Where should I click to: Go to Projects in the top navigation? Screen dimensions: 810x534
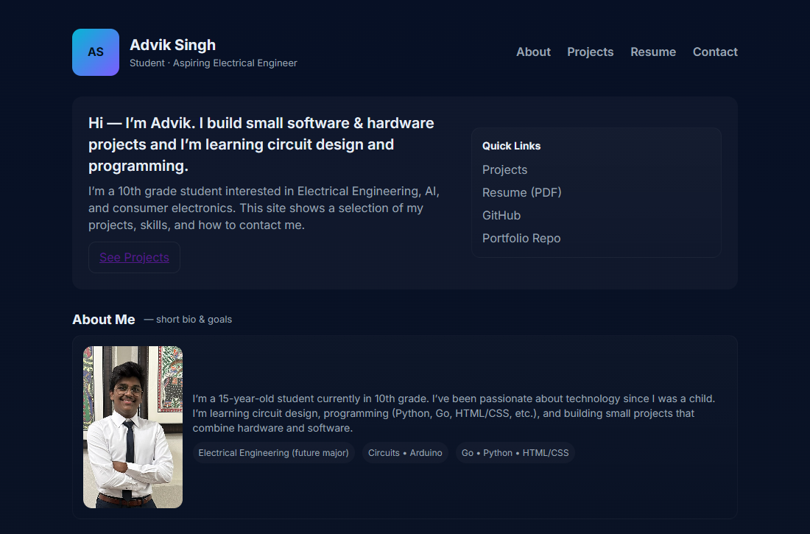[x=590, y=52]
